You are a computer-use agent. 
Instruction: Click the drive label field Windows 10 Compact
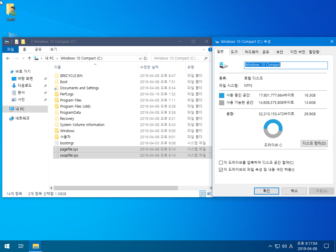point(286,65)
